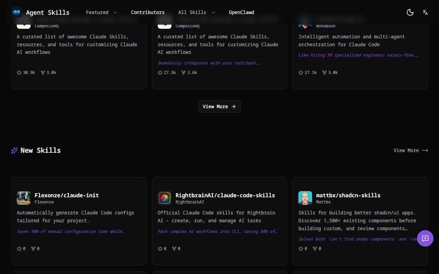The width and height of the screenshot is (439, 274).
Task: Click the "30.9k" star count
Action: click(29, 73)
